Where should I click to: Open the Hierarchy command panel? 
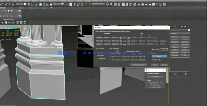pos(178,26)
